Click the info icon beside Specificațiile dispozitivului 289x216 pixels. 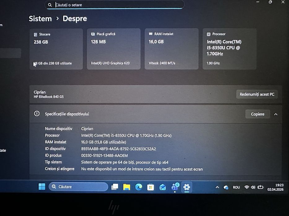pyautogui.click(x=37, y=114)
